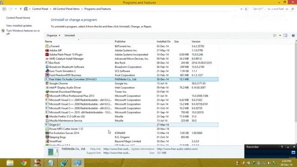Screen dimensions: 297x167
Task: Click the KONAMI publisher cell
Action: coord(120,133)
